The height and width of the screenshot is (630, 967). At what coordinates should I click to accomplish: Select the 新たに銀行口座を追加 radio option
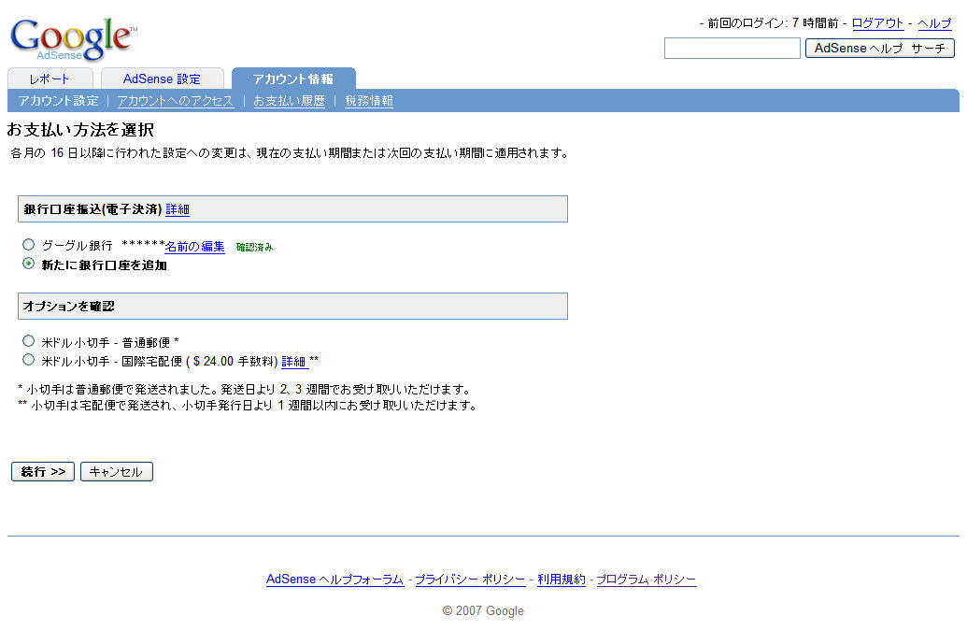click(x=28, y=264)
